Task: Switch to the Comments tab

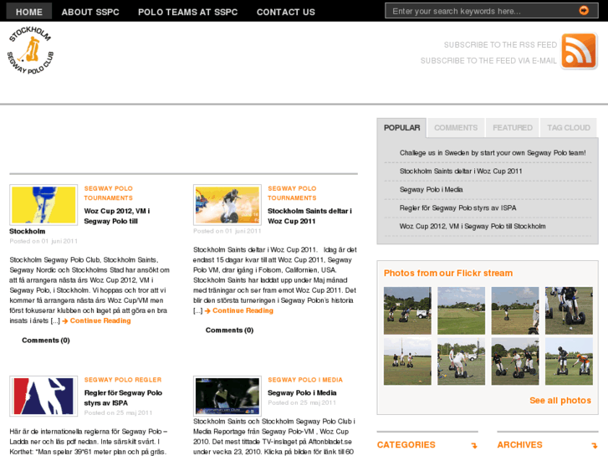Action: tap(456, 128)
